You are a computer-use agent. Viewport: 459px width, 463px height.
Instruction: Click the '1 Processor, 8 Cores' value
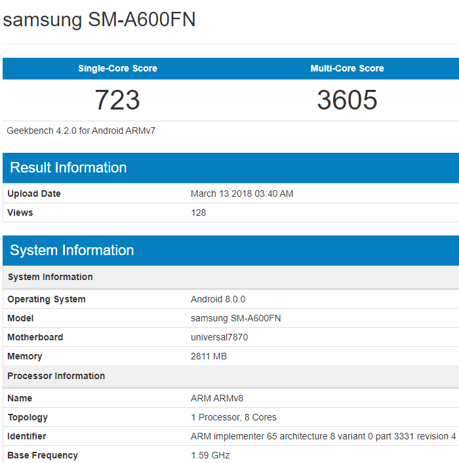pos(233,417)
